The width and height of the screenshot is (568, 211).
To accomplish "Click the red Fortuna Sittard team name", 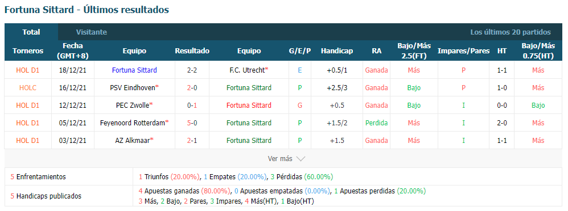I will pyautogui.click(x=249, y=105).
